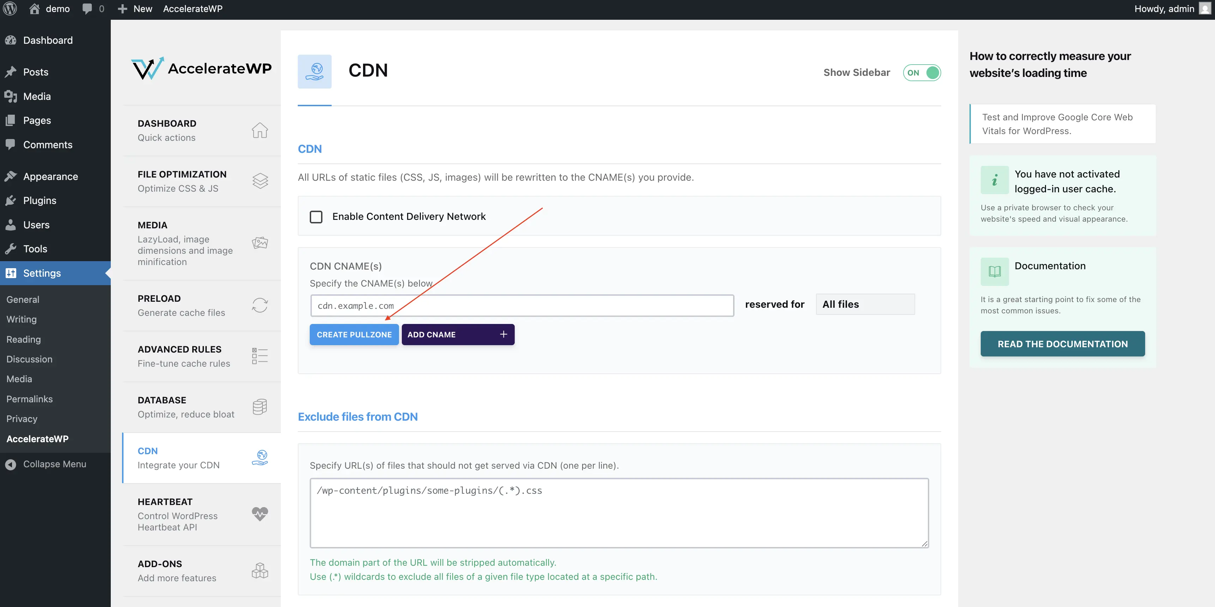Screen dimensions: 1215x607
Task: Toggle the Show Sidebar switch off
Action: (x=921, y=73)
